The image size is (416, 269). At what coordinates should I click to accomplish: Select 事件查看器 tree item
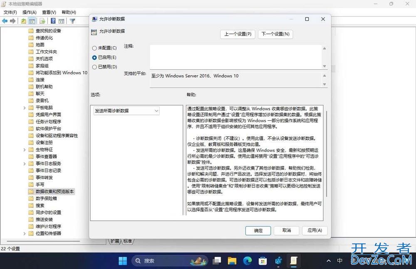(47, 157)
